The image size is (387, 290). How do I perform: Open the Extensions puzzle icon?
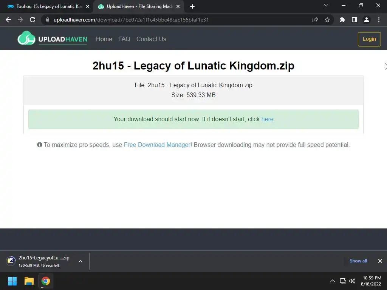click(342, 20)
